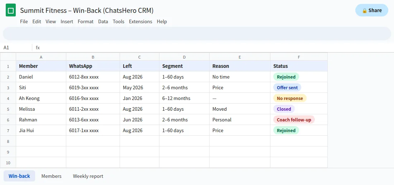Click the May 2026 cell

click(139, 87)
